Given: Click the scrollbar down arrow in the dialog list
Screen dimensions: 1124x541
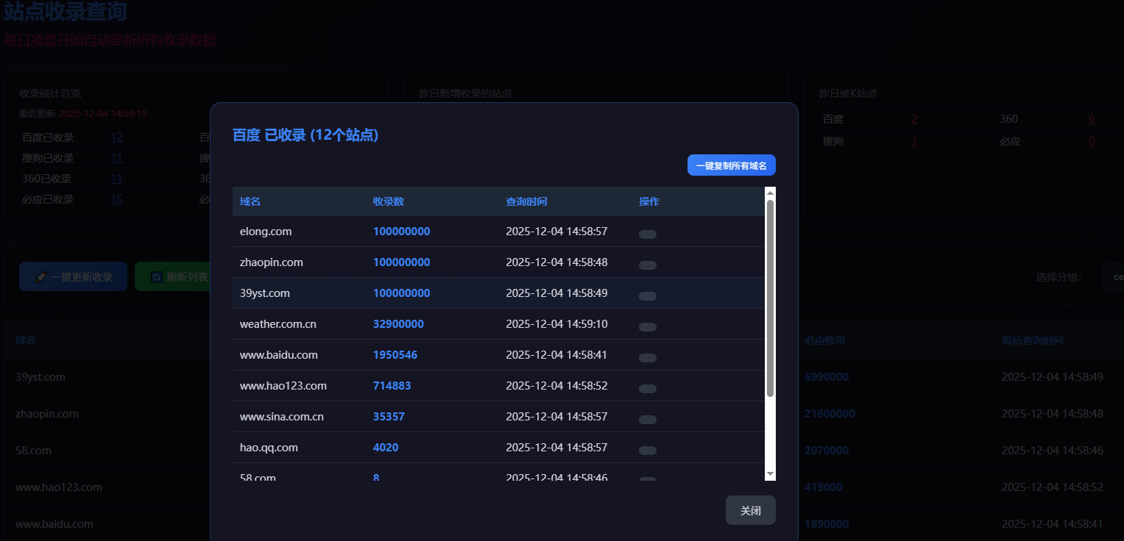Looking at the screenshot, I should click(x=770, y=474).
